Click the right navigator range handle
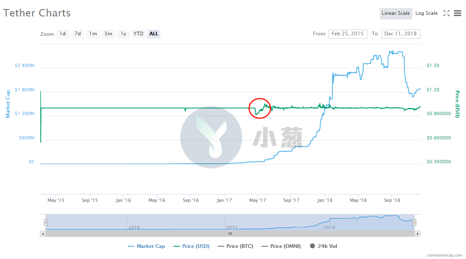This screenshot has height=259, width=466. [414, 222]
